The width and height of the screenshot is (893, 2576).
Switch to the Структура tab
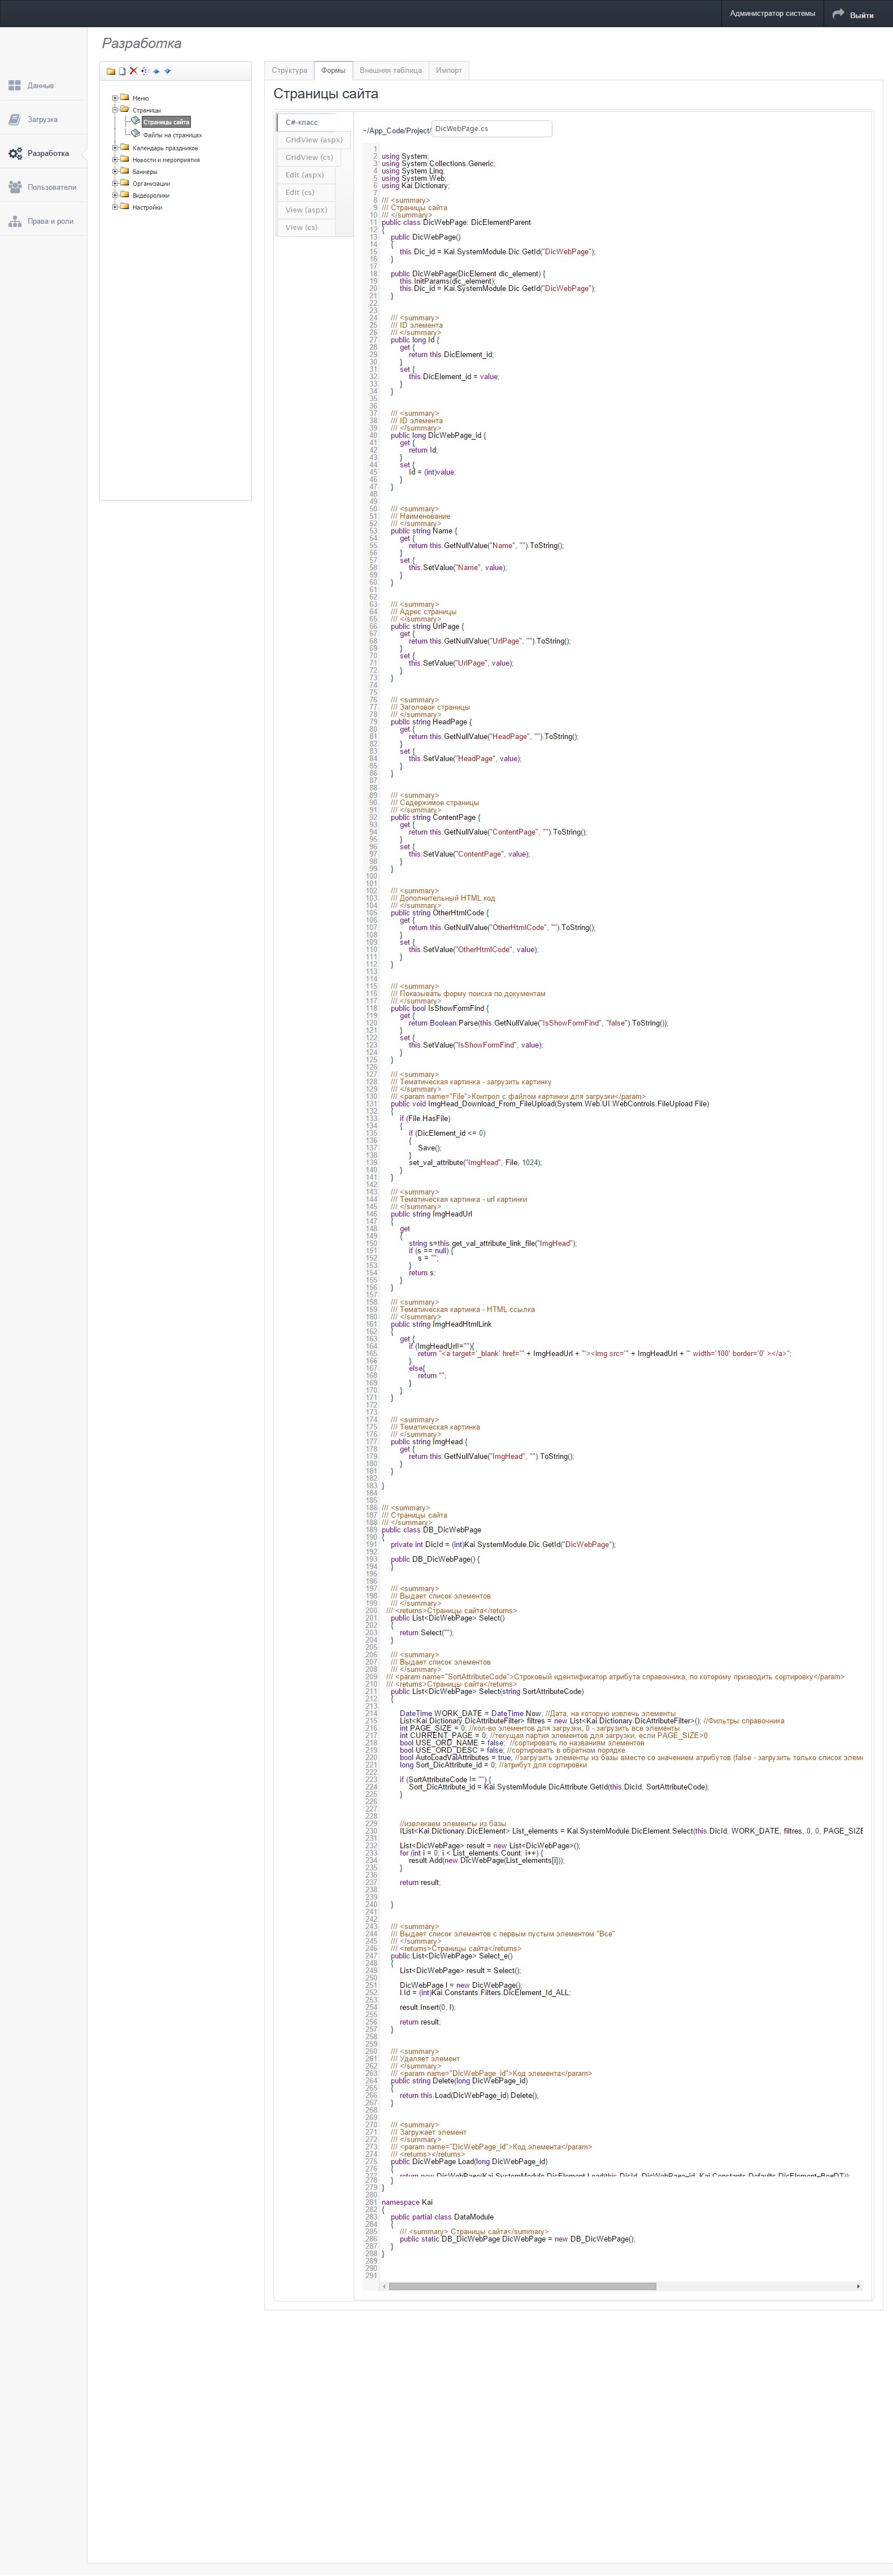289,71
